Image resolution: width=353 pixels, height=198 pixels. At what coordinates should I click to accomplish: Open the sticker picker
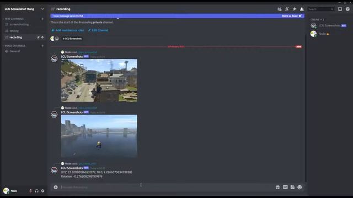[x=292, y=187]
